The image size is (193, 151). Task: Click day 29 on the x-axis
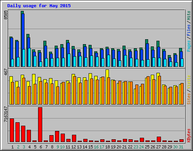(x=170, y=147)
